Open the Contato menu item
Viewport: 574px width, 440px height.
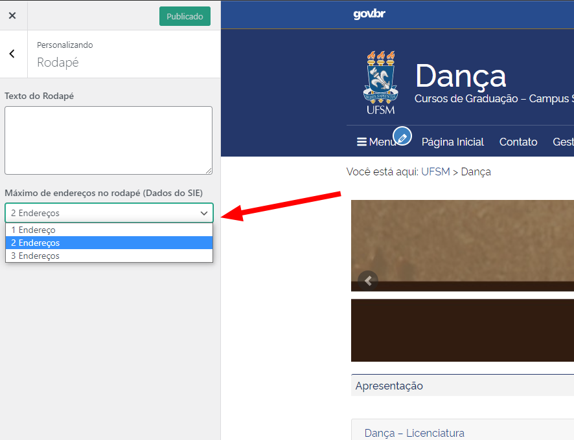point(518,142)
